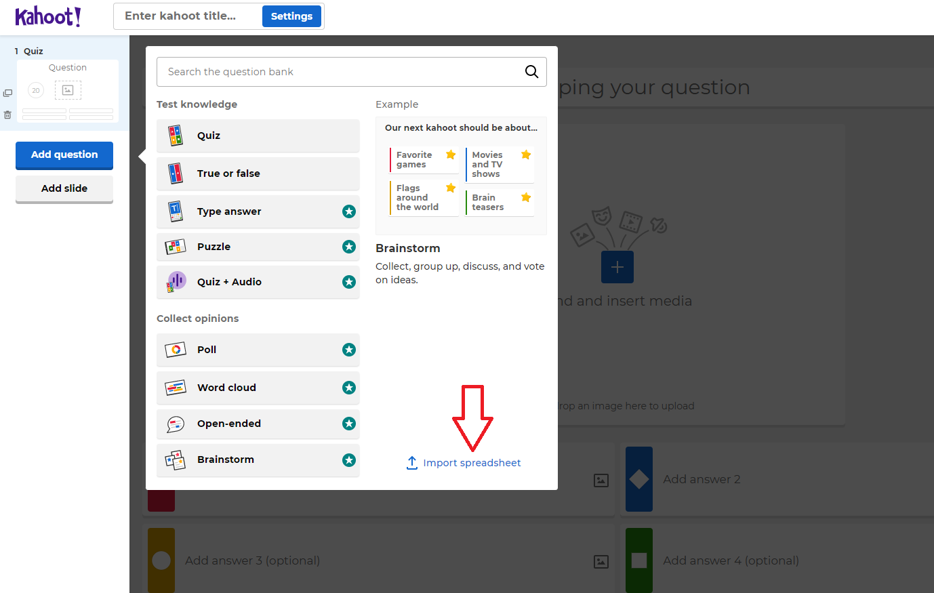Click the Type answer icon
Image resolution: width=934 pixels, height=593 pixels.
pyautogui.click(x=176, y=211)
